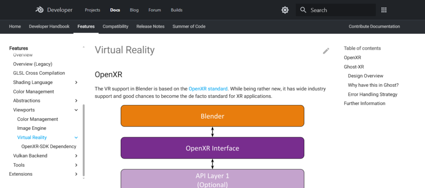This screenshot has height=188, width=425.
Task: Collapse the Viewports chevron
Action: pyautogui.click(x=76, y=110)
